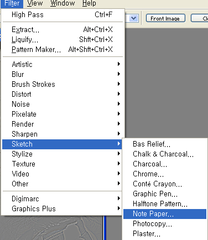This screenshot has height=240, width=208.
Task: Click the Front Image button
Action: tap(165, 18)
